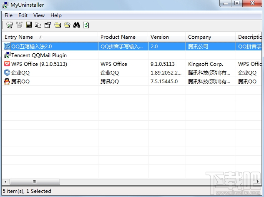
Task: Click the Save (floppy disk) toolbar icon
Action: click(29, 25)
